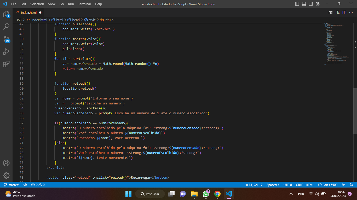Select the index.html editor tab
The height and width of the screenshot is (200, 357).
[x=28, y=12]
